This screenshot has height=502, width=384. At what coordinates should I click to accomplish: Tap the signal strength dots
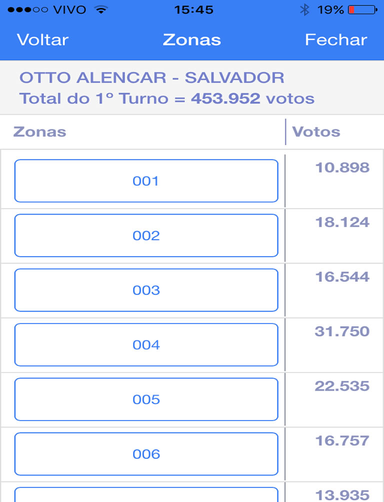(27, 9)
